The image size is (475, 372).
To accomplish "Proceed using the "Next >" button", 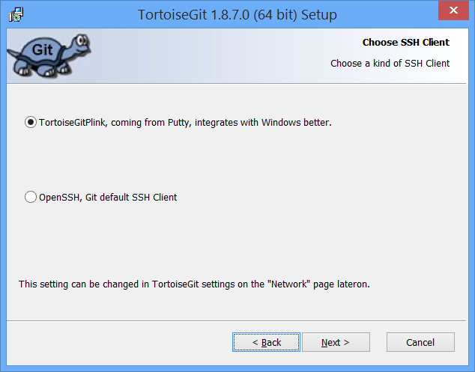I will tap(336, 342).
